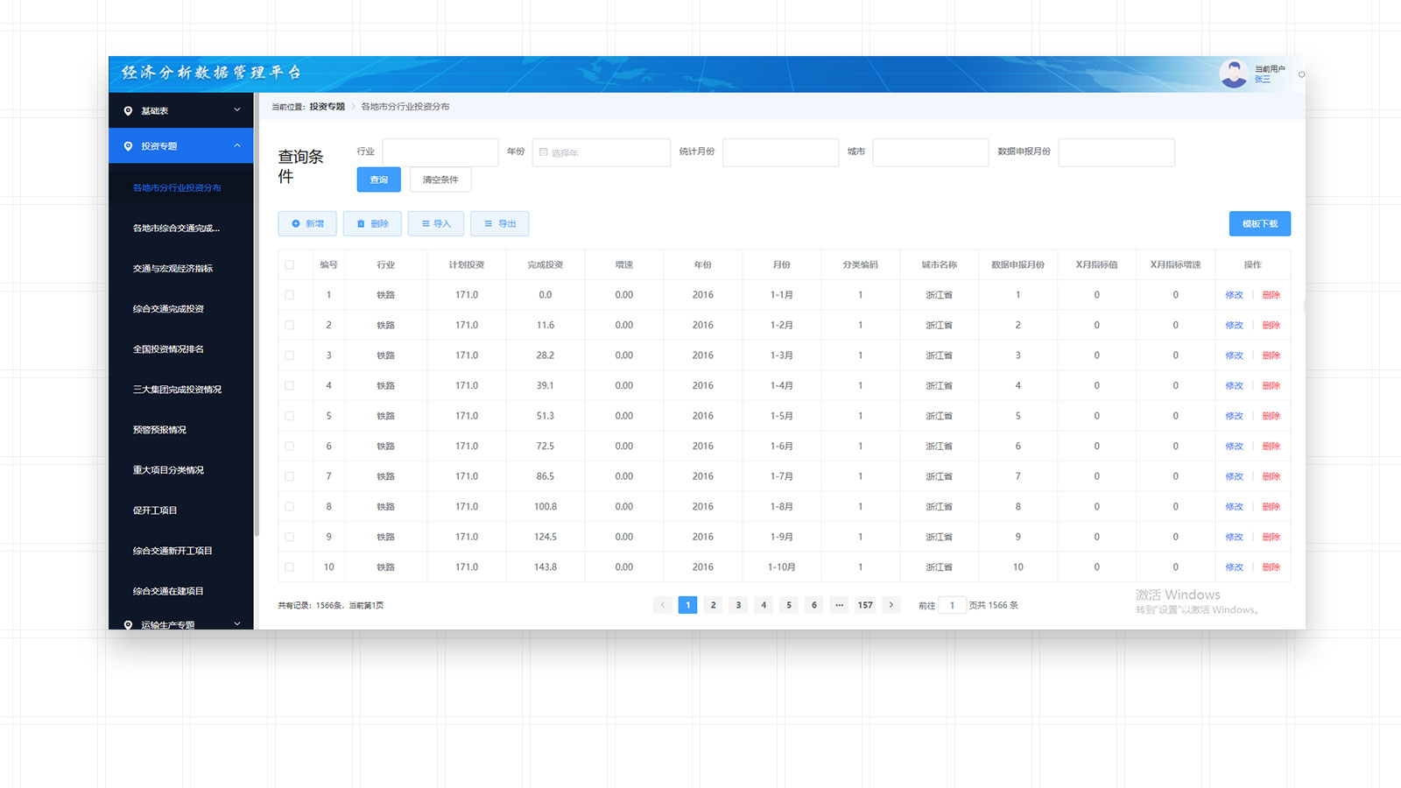Image resolution: width=1401 pixels, height=788 pixels.
Task: Expand the 基础表 menu chevron
Action: pyautogui.click(x=237, y=110)
